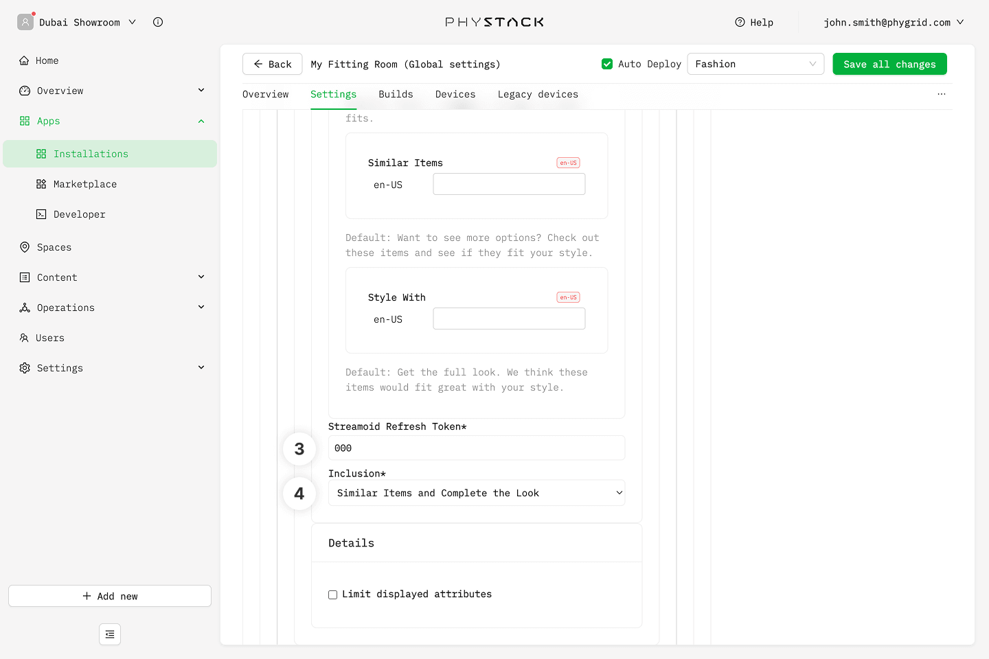Expand the Settings sidebar section chevron

(x=201, y=368)
